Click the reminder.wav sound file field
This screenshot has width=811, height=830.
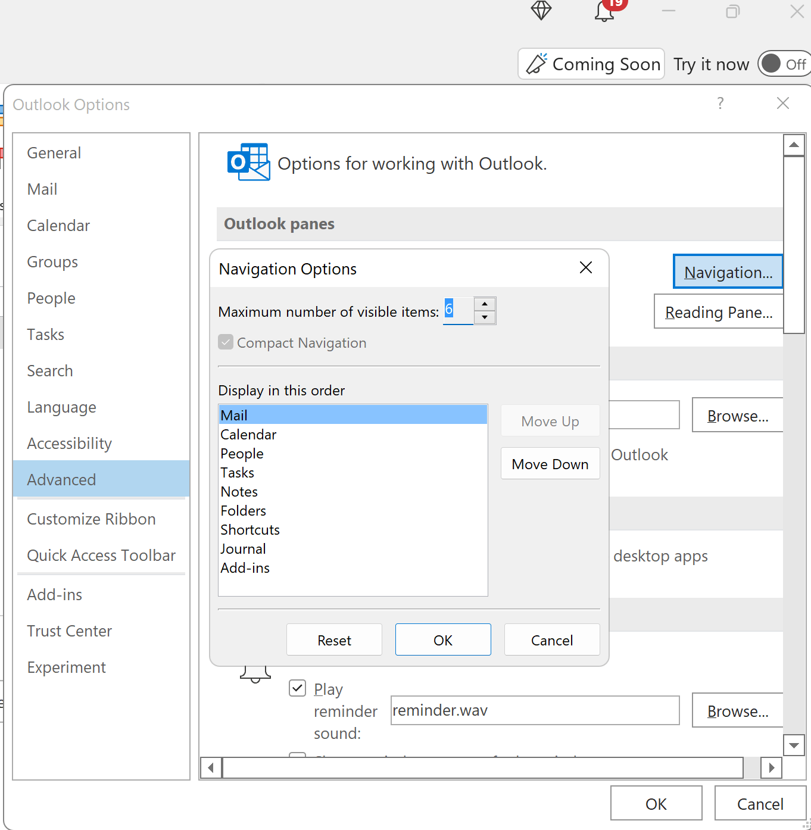click(535, 710)
